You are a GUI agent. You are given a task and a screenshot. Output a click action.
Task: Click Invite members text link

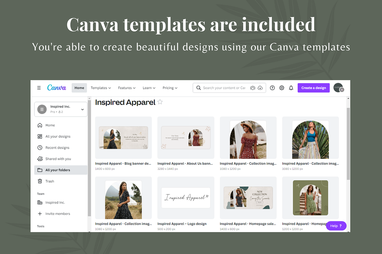(58, 214)
